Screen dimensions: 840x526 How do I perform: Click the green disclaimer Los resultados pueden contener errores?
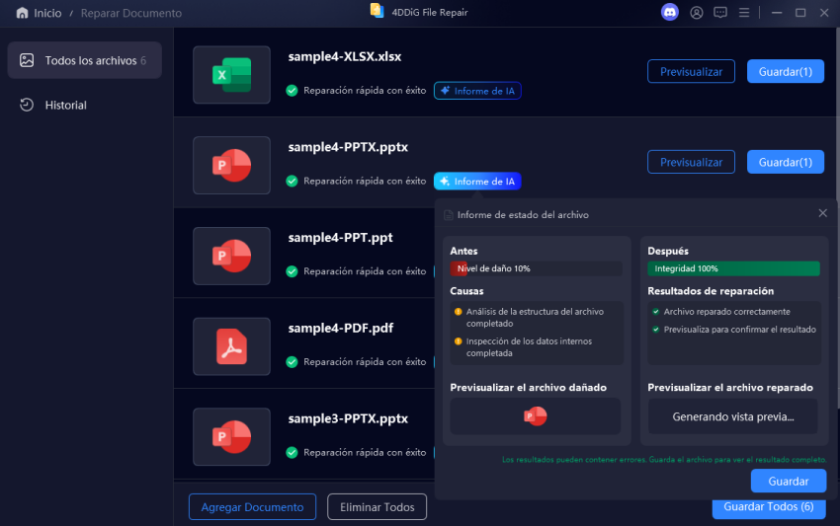click(x=664, y=459)
